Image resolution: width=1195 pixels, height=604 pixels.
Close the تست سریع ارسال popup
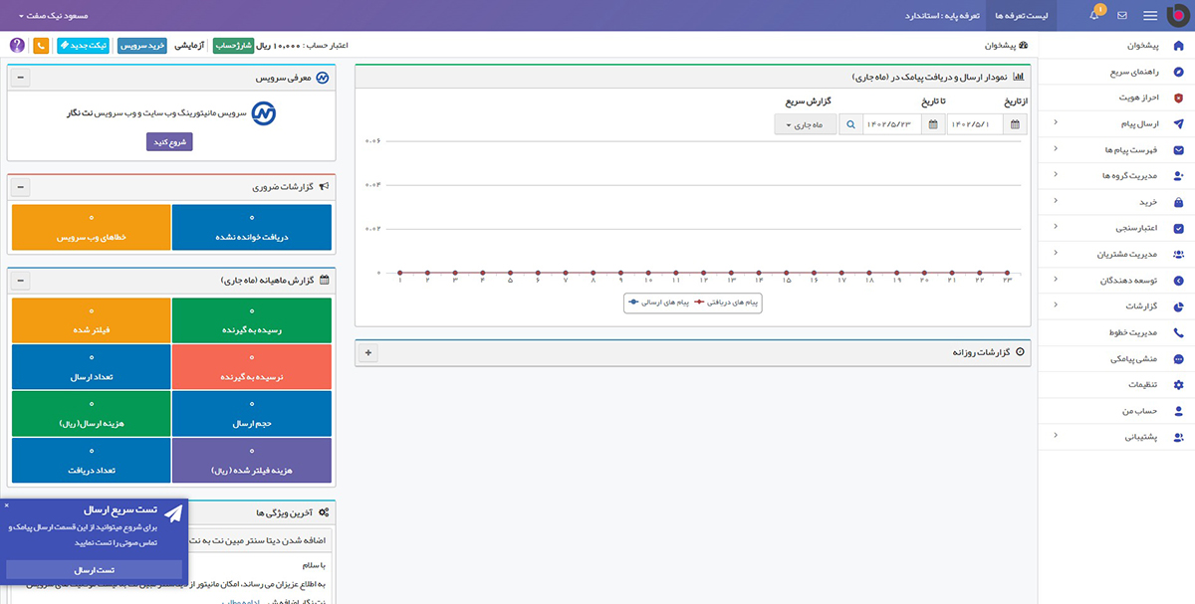point(6,505)
